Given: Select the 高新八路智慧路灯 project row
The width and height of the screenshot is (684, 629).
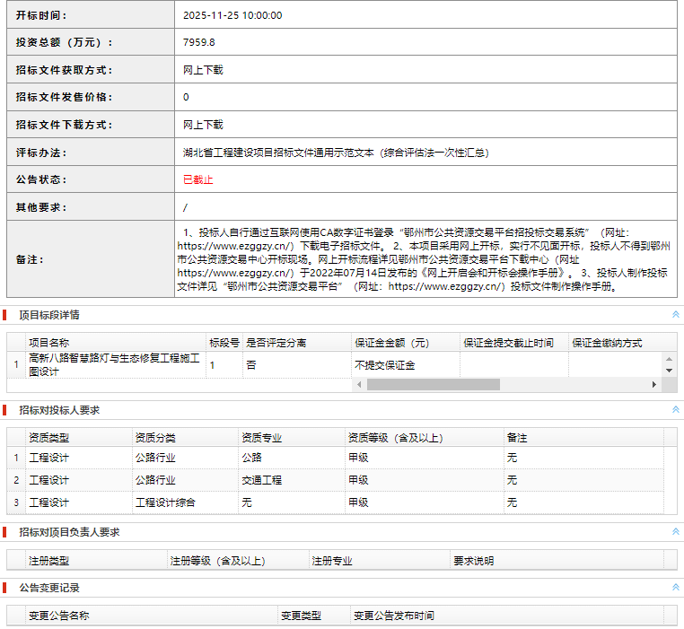Looking at the screenshot, I should (x=115, y=365).
